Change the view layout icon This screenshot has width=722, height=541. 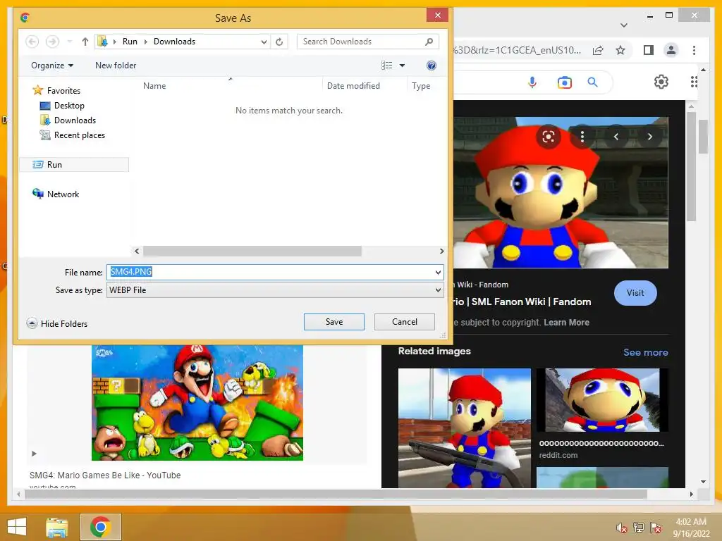(387, 66)
